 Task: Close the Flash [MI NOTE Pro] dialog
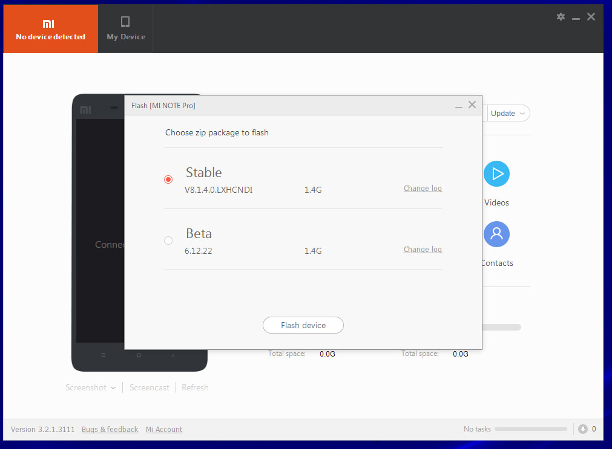coord(472,105)
